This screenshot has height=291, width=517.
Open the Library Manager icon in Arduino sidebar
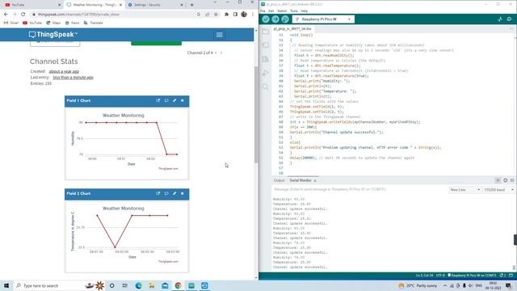point(266,59)
